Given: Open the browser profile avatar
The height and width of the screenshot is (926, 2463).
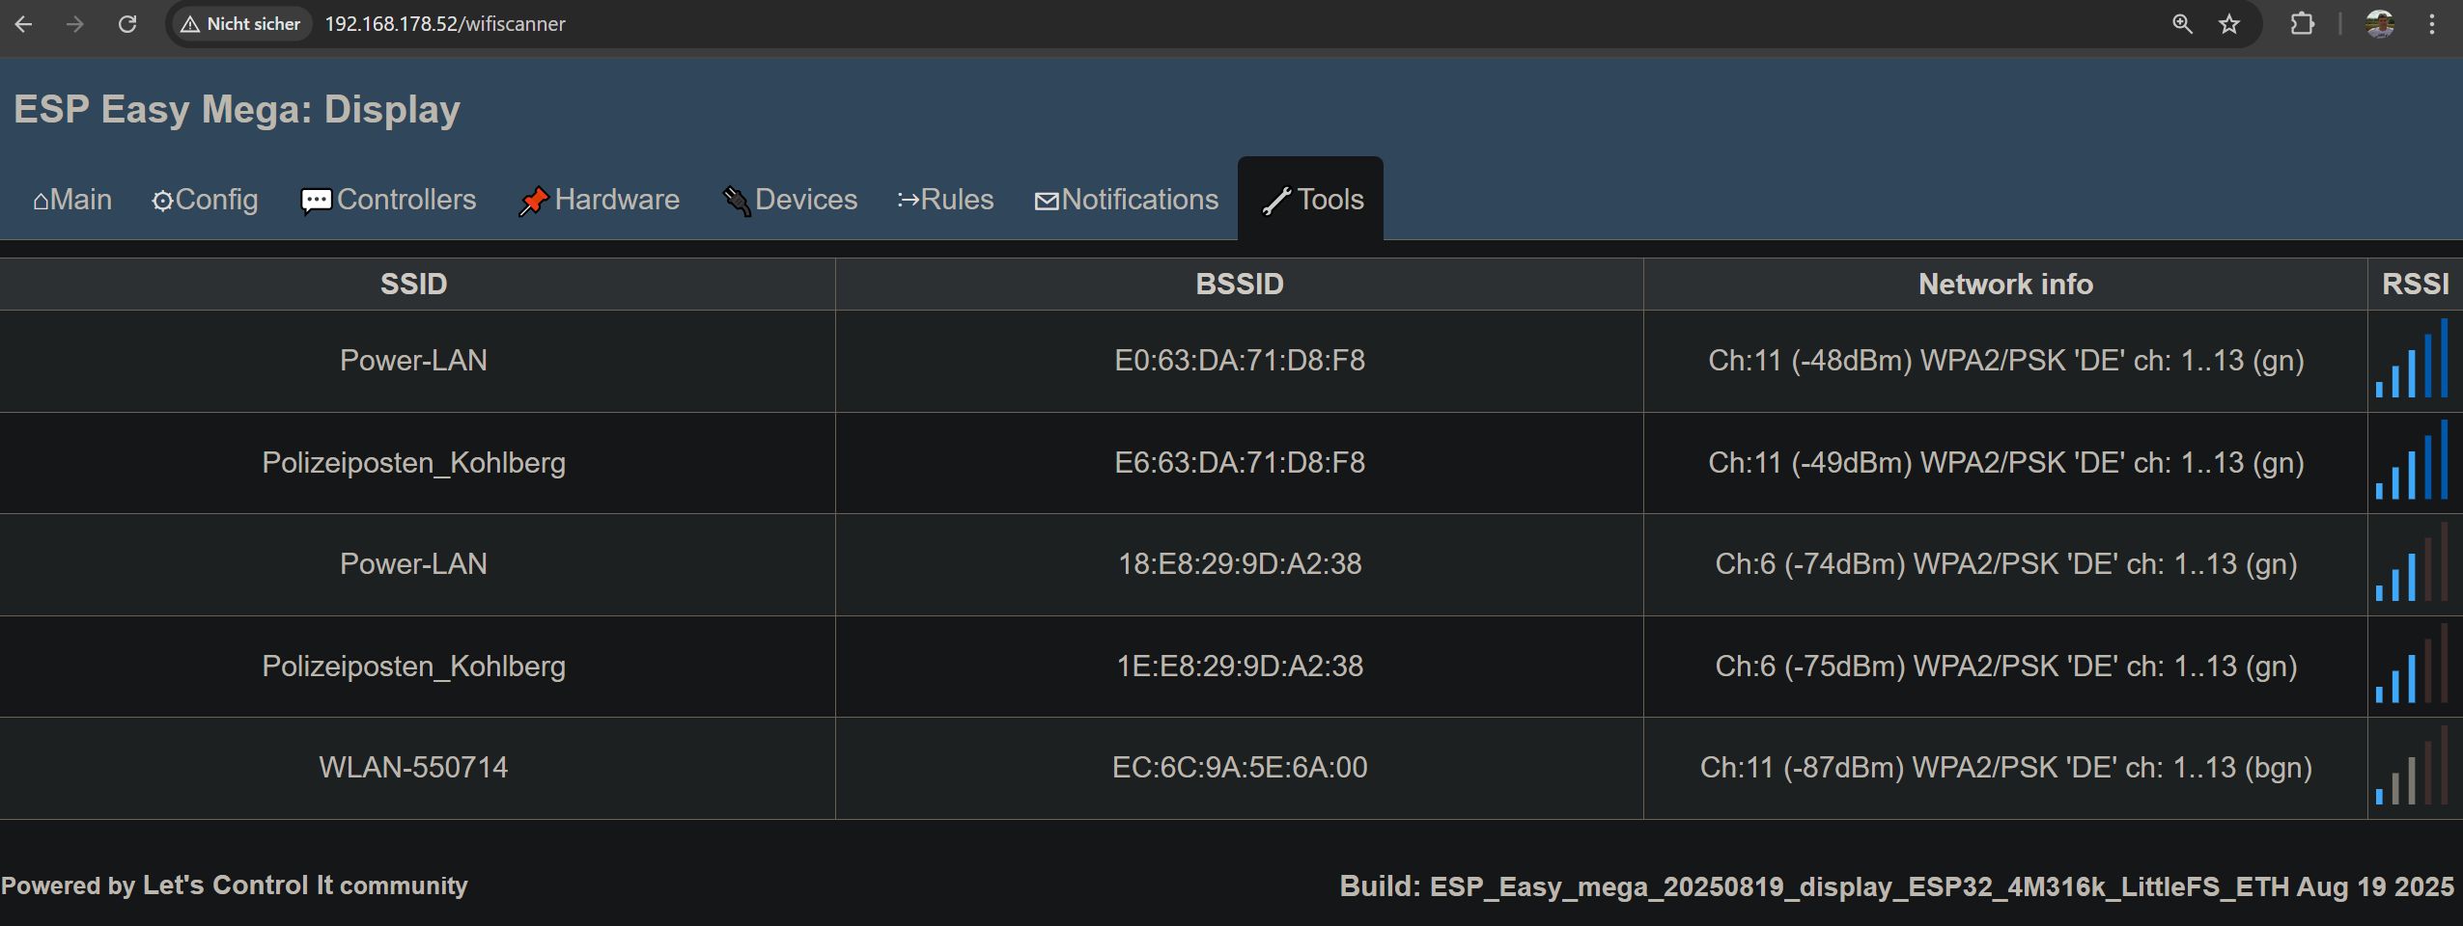Looking at the screenshot, I should point(2379,24).
